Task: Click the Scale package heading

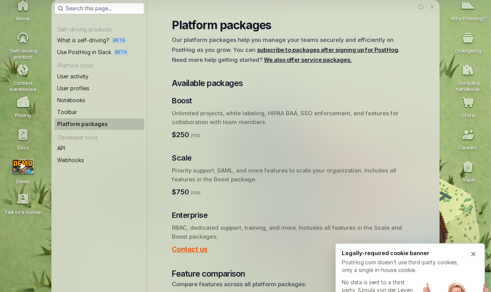Action: [x=181, y=158]
